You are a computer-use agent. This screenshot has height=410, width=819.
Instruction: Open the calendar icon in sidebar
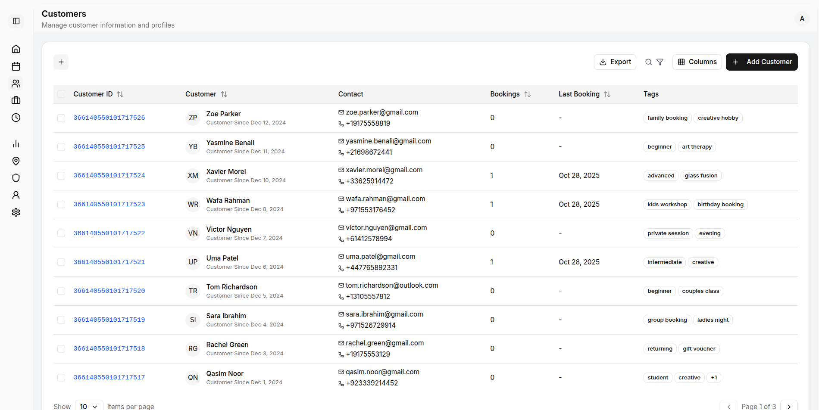(x=16, y=66)
